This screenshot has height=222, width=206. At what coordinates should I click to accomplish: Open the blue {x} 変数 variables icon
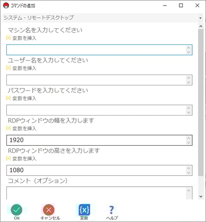point(84,210)
